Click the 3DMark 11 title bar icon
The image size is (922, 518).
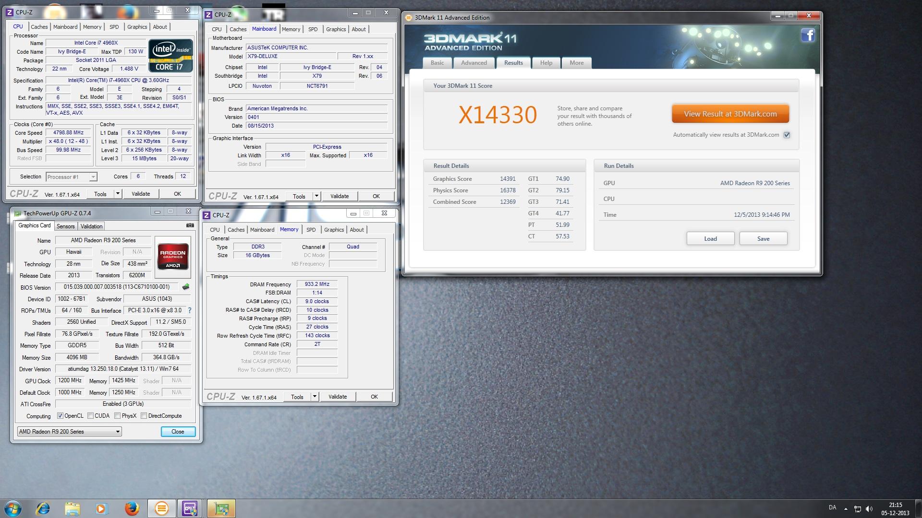(409, 18)
